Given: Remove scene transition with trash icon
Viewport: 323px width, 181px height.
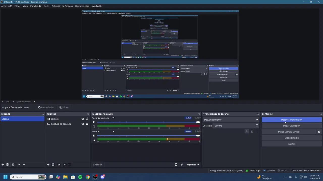Looking at the screenshot, I should tap(252, 131).
